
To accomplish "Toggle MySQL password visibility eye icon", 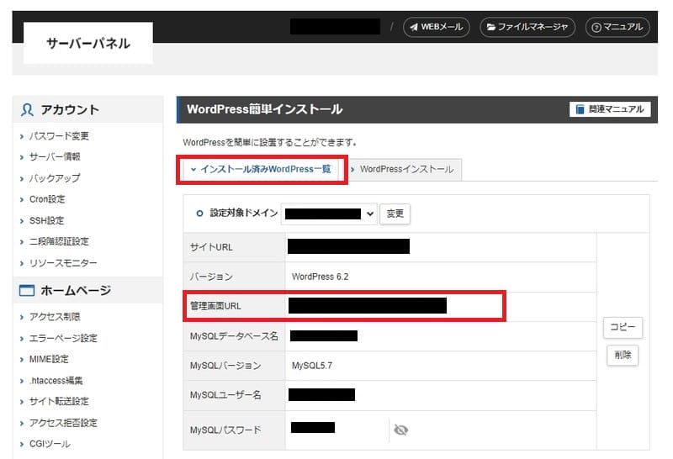I will 400,430.
